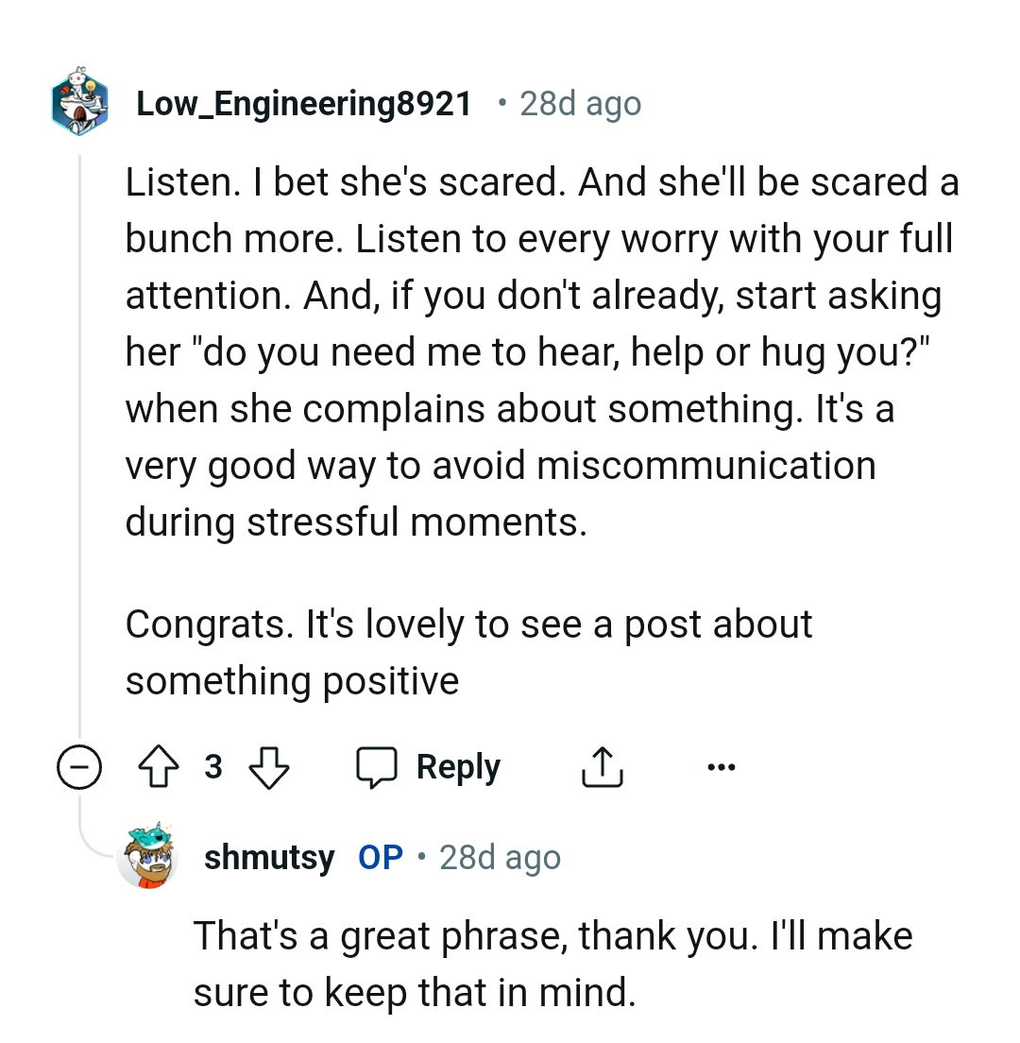Image resolution: width=1020 pixels, height=1043 pixels.
Task: Click the curved connector line to shmutsy's reply
Action: (93, 843)
